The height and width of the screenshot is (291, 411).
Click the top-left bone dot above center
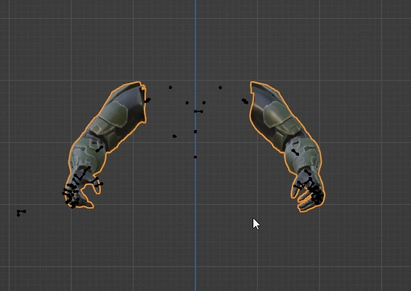(170, 87)
